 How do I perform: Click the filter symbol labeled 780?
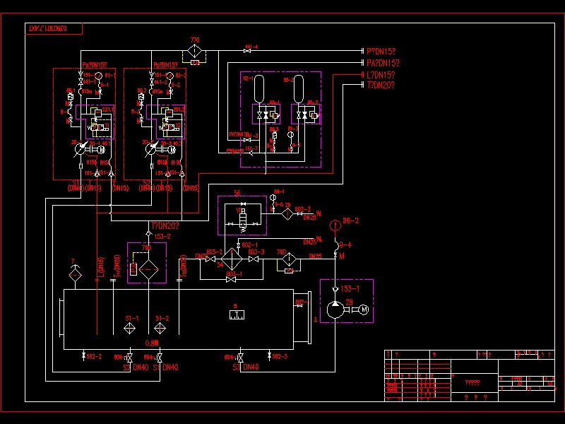(x=289, y=259)
